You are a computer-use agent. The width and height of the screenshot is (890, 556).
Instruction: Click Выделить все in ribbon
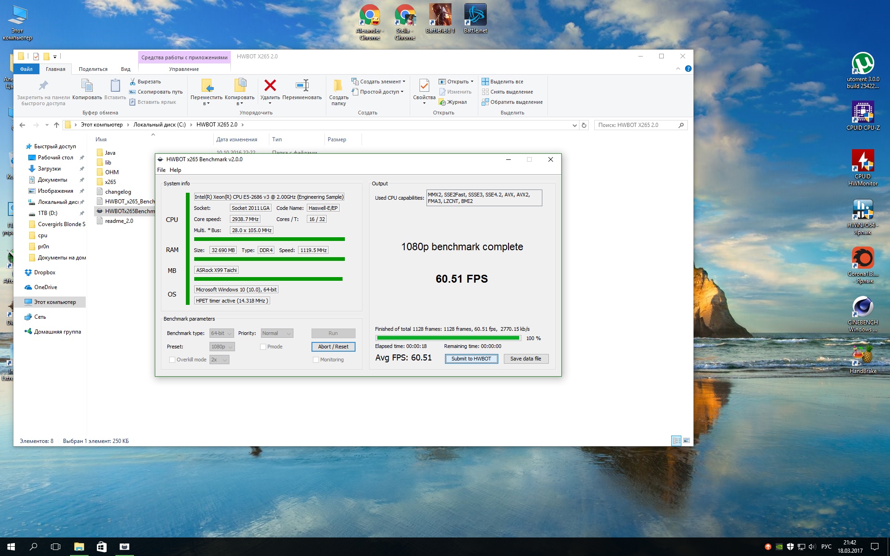[502, 82]
